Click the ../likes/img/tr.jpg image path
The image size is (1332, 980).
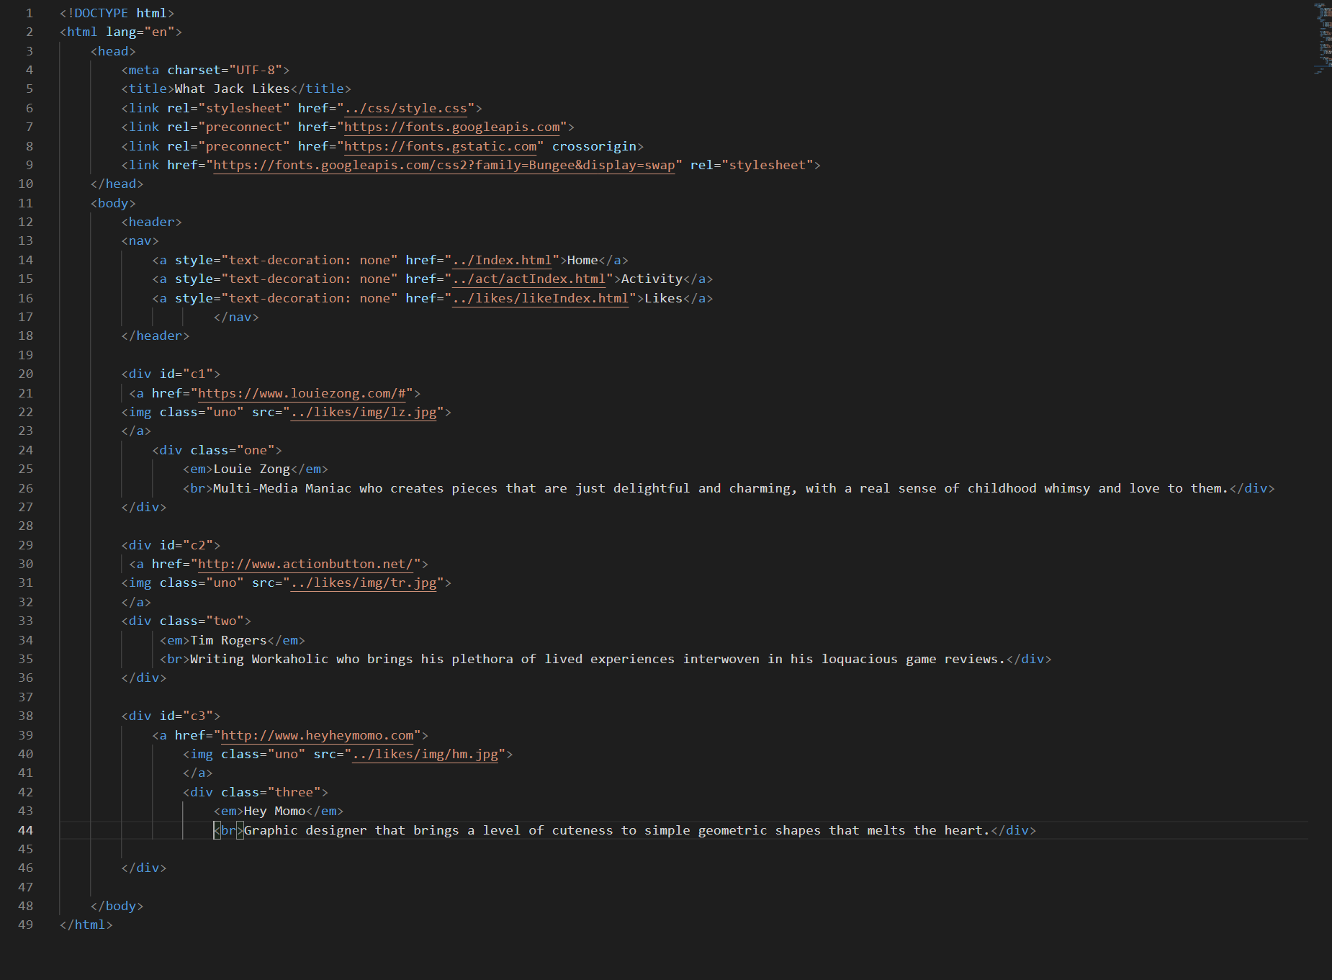(363, 583)
